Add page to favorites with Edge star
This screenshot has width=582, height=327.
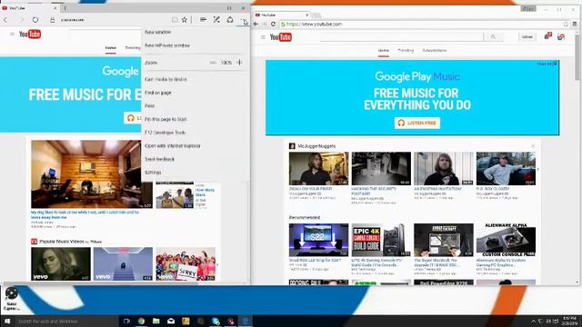(185, 20)
